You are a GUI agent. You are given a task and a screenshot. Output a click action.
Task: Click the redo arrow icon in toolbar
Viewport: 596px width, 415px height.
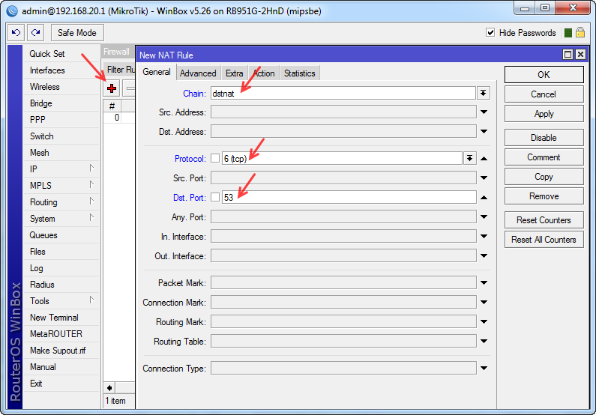pyautogui.click(x=35, y=33)
